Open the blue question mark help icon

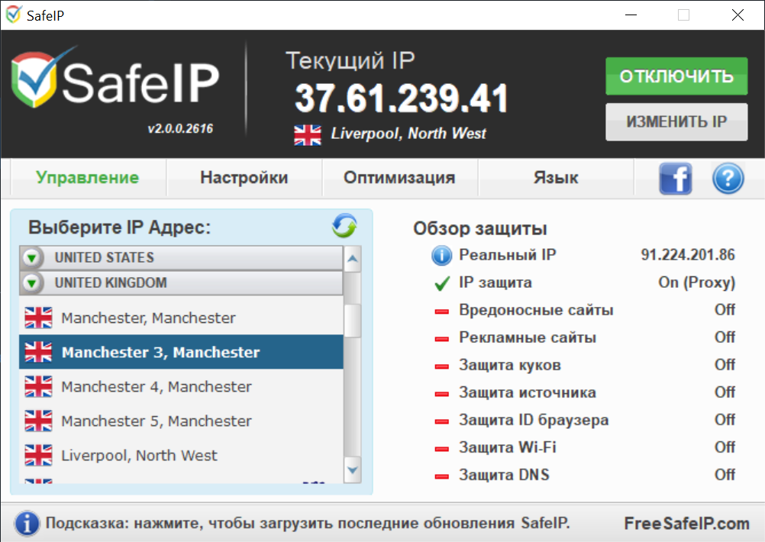pyautogui.click(x=728, y=179)
